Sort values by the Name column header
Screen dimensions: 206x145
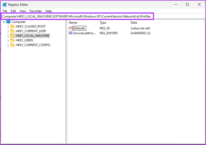click(x=83, y=23)
